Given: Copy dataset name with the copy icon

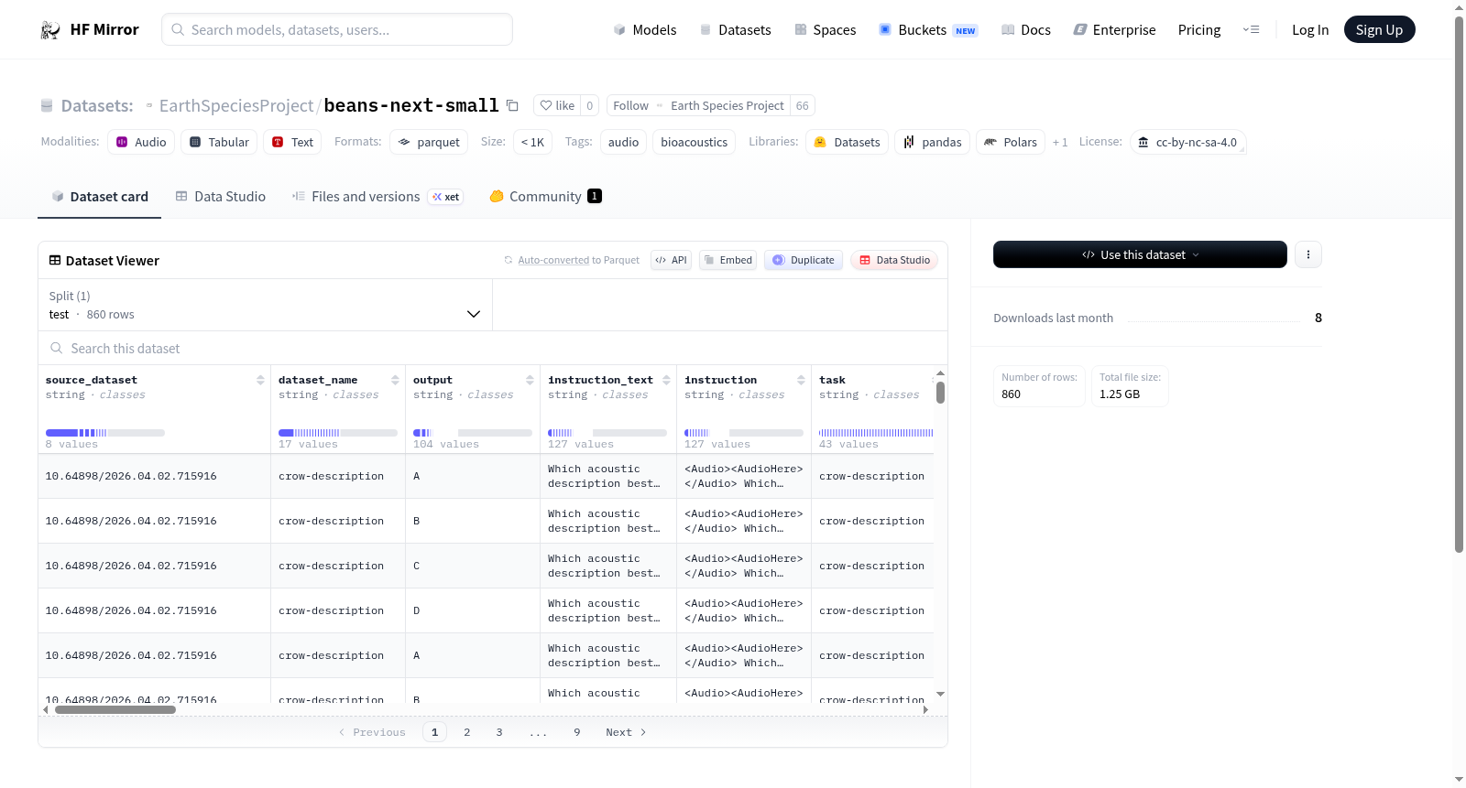Looking at the screenshot, I should point(512,105).
